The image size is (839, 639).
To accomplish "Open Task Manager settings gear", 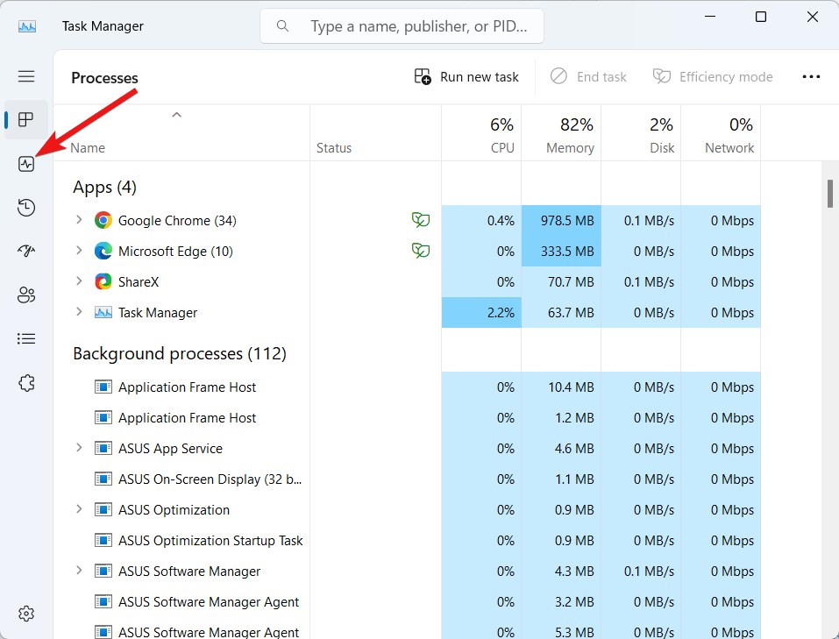I will coord(26,613).
